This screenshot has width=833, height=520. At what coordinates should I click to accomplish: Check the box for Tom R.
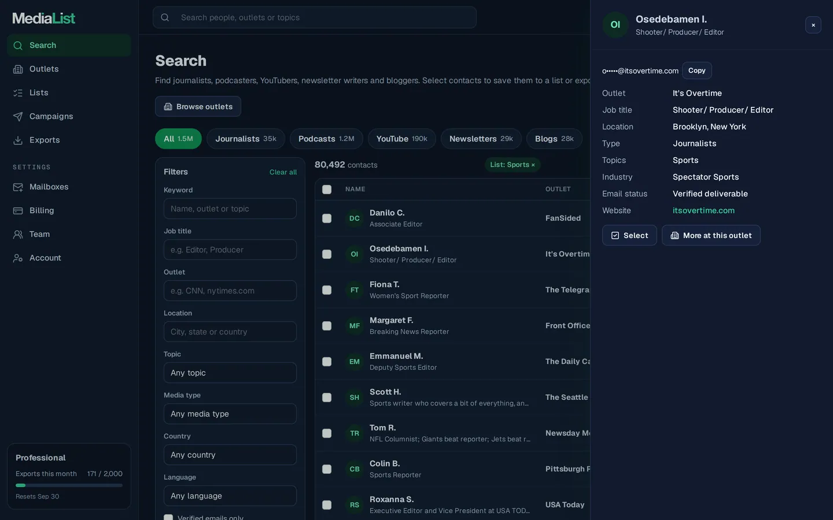[x=327, y=433]
